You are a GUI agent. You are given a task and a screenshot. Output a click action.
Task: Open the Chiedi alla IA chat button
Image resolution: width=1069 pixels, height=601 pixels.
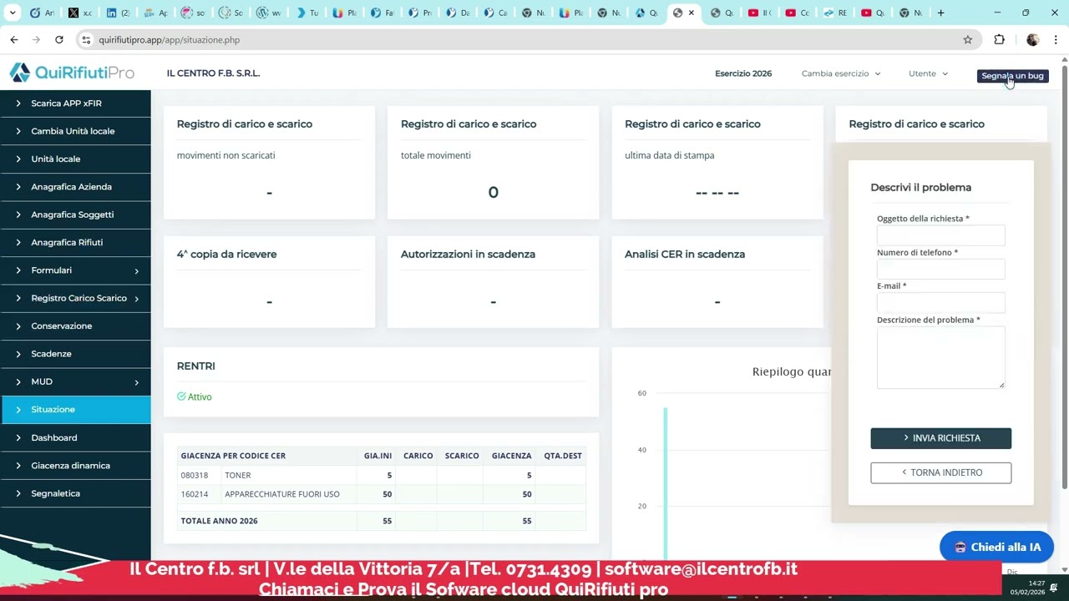coord(996,548)
